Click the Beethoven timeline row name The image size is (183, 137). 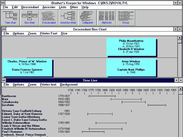tap(9, 96)
